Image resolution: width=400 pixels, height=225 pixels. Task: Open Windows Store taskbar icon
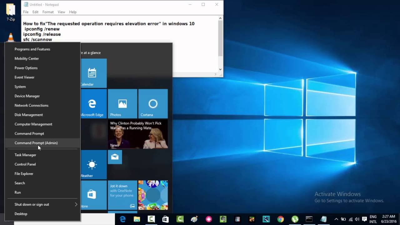pos(166,219)
